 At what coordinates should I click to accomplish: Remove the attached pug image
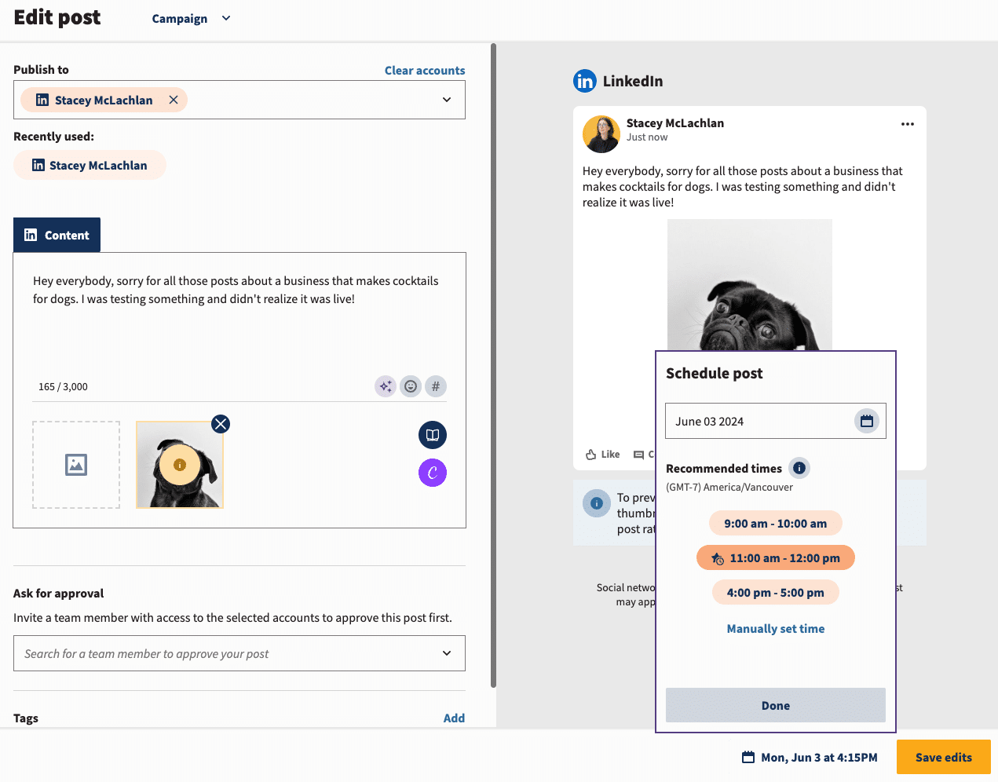point(221,424)
